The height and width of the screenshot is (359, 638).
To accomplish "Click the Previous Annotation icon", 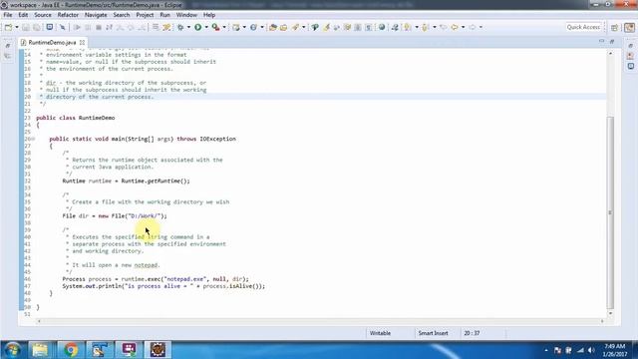I will (x=426, y=27).
